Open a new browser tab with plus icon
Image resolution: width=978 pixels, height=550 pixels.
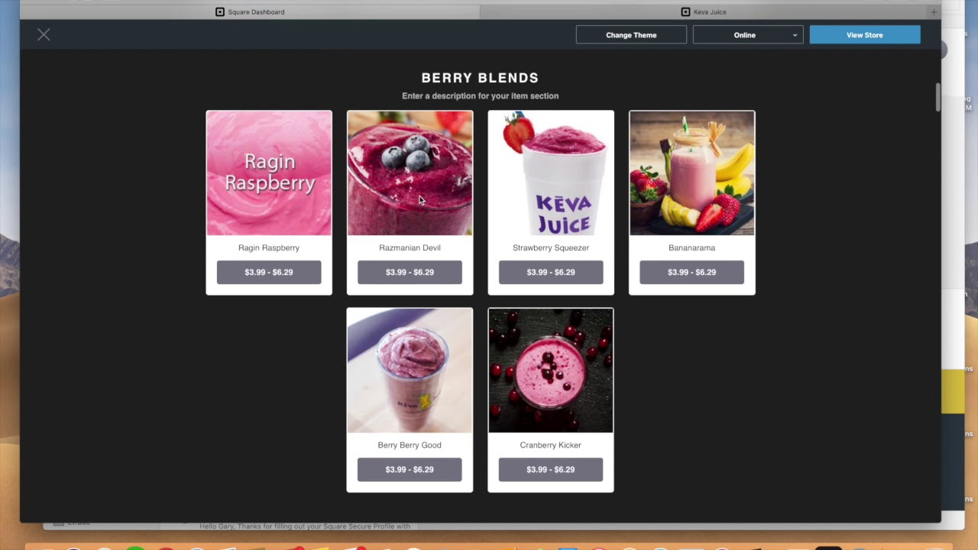[x=934, y=11]
